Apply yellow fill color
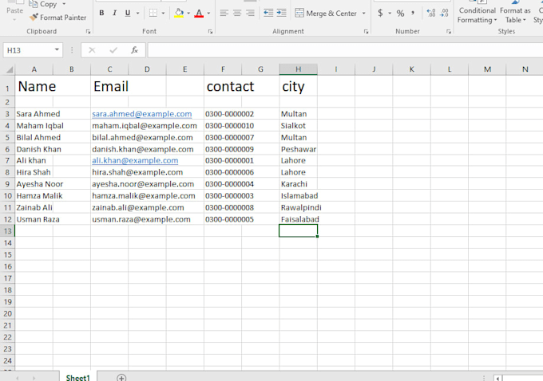The image size is (543, 381). (x=179, y=13)
